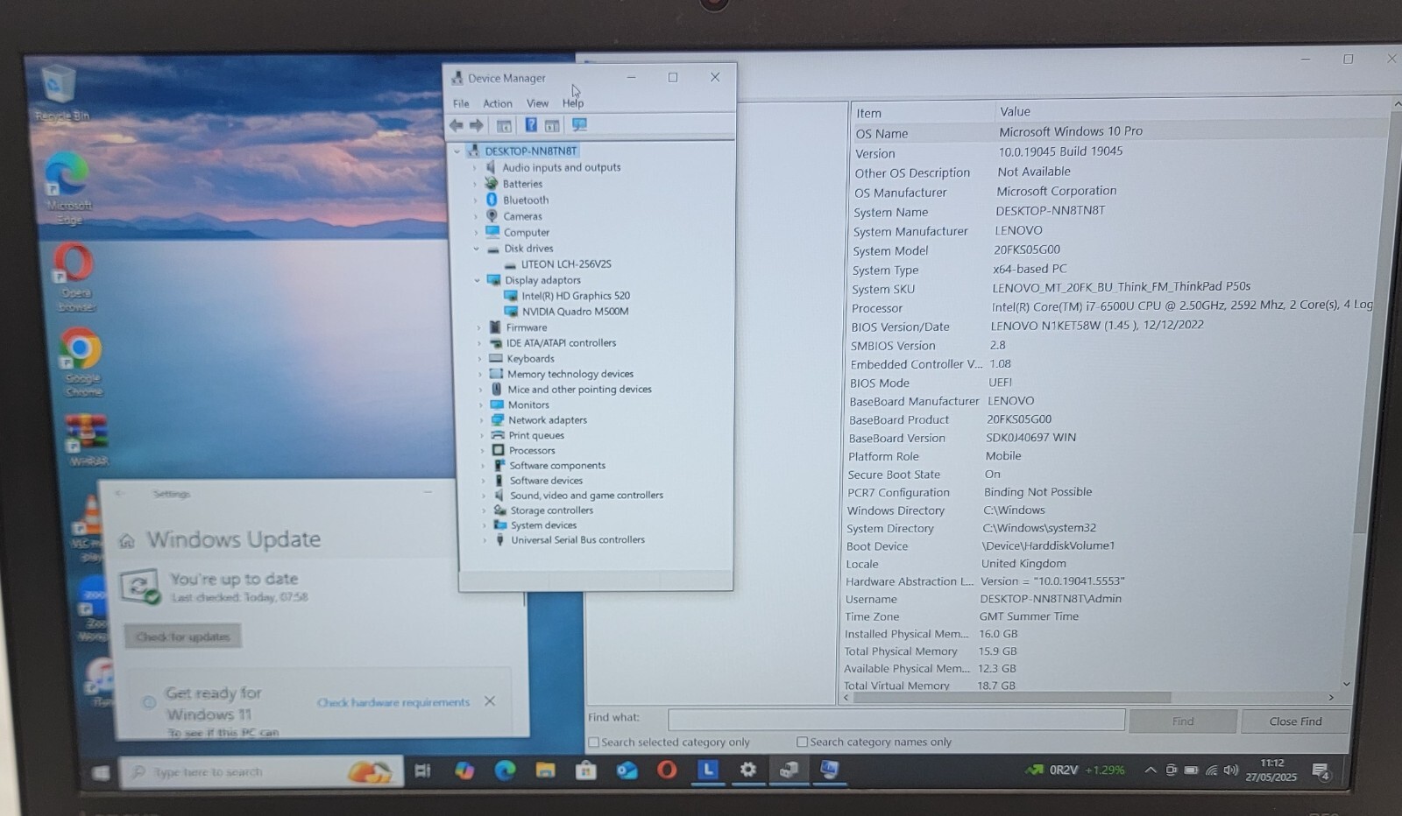Select the Secure Boot State row
The image size is (1402, 816).
pyautogui.click(x=1100, y=475)
